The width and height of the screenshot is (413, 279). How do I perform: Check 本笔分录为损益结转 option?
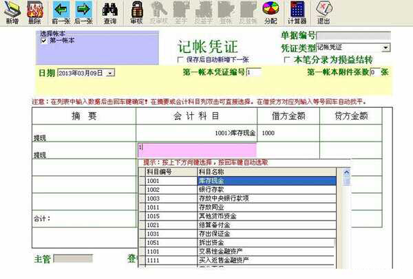pos(286,60)
